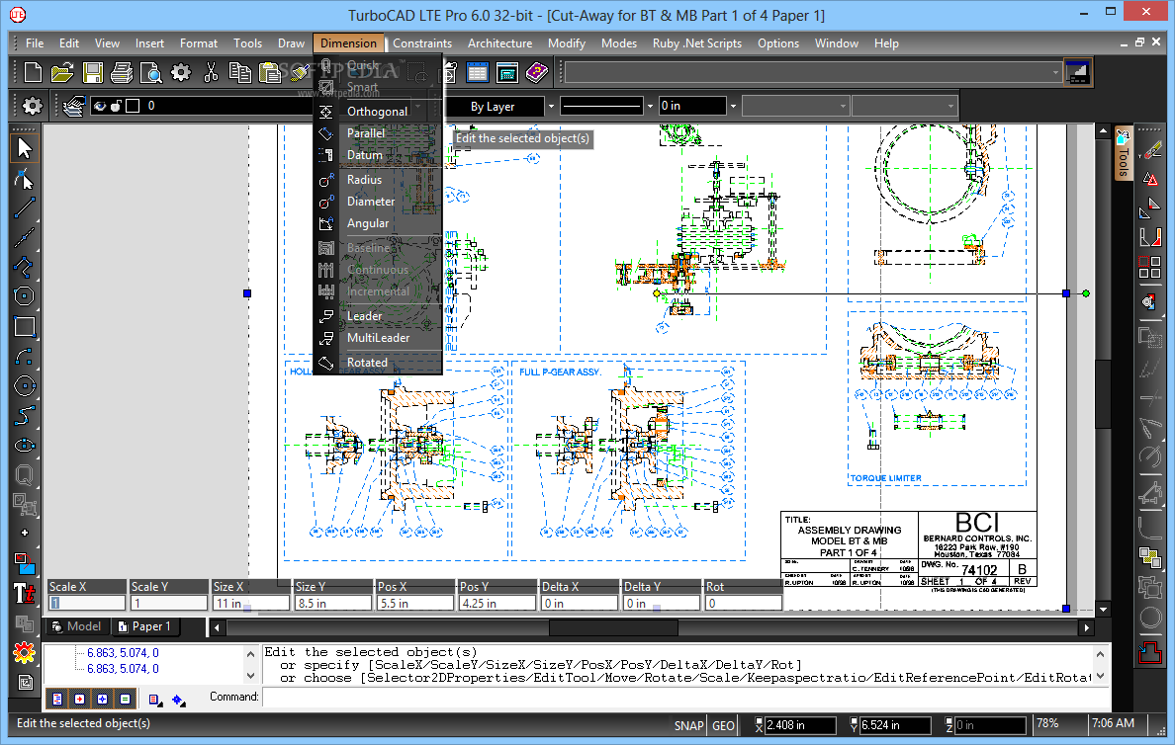Click the Open file folder icon

(62, 73)
